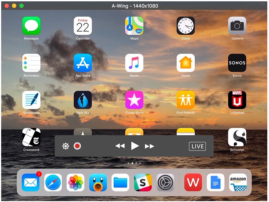Click the red record button

77,146
